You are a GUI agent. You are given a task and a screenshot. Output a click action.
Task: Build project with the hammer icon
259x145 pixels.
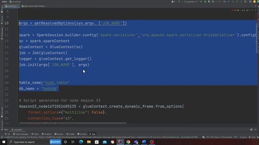click(x=179, y=2)
